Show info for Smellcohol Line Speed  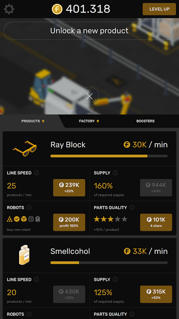[36, 280]
